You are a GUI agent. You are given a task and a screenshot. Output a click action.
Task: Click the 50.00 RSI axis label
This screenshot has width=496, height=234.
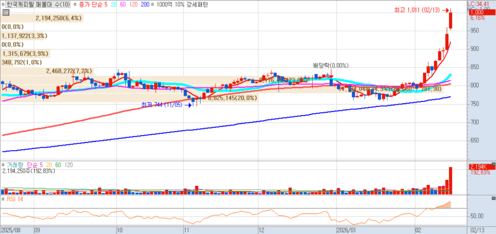click(477, 217)
